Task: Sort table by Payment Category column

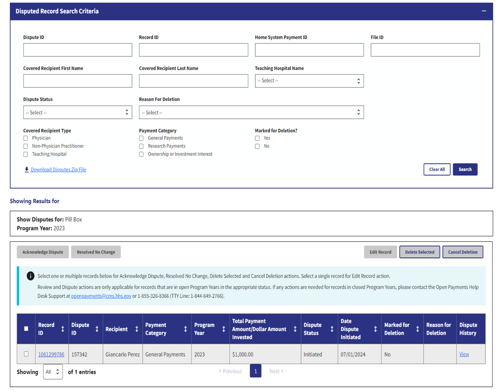Action: pyautogui.click(x=185, y=329)
